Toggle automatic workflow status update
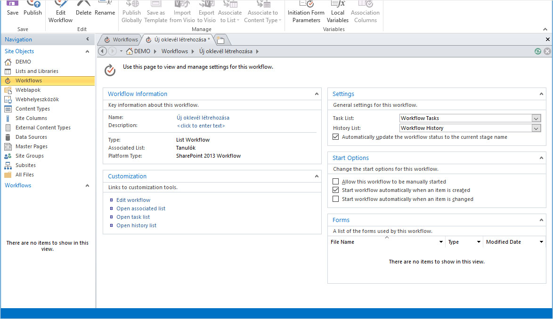This screenshot has height=319, width=553. click(336, 137)
